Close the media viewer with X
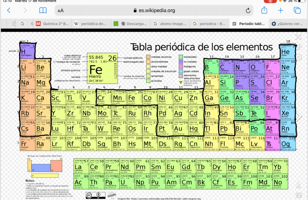 click(299, 37)
